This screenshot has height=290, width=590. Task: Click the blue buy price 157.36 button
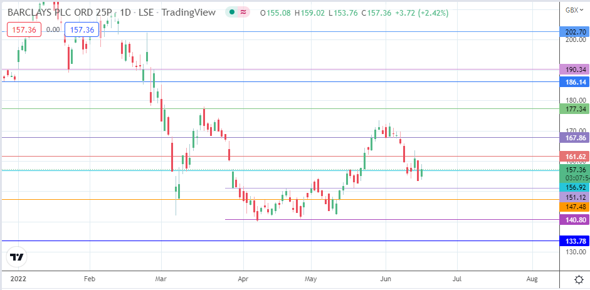pos(82,29)
